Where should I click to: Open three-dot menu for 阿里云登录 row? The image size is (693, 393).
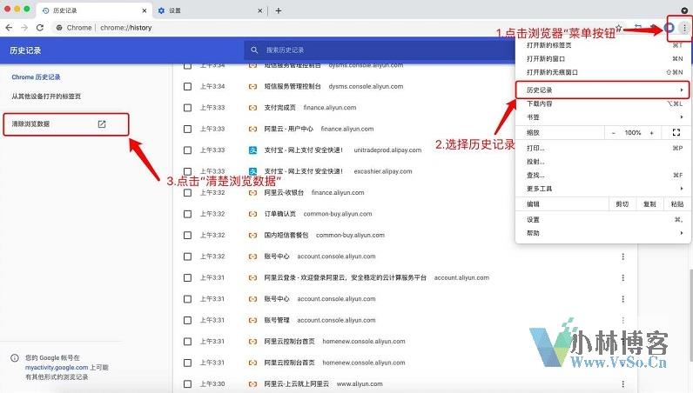[622, 277]
